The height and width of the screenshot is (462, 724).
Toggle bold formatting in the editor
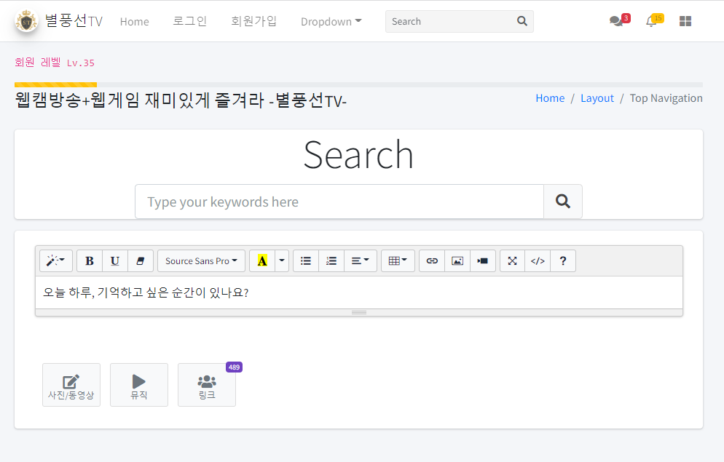click(90, 261)
